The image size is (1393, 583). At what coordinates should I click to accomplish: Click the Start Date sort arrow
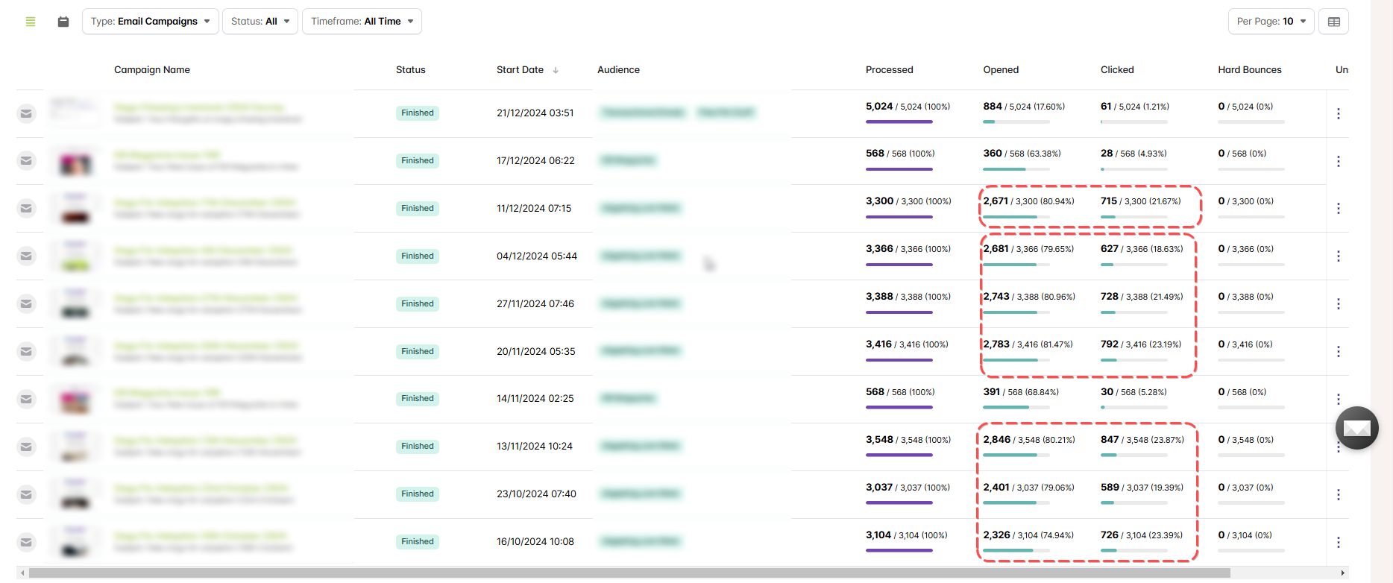click(556, 70)
